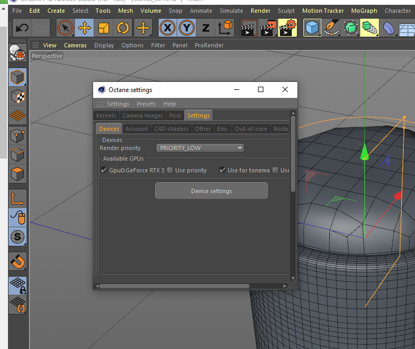Select the Spline Pen tool
The height and width of the screenshot is (349, 415).
[331, 28]
